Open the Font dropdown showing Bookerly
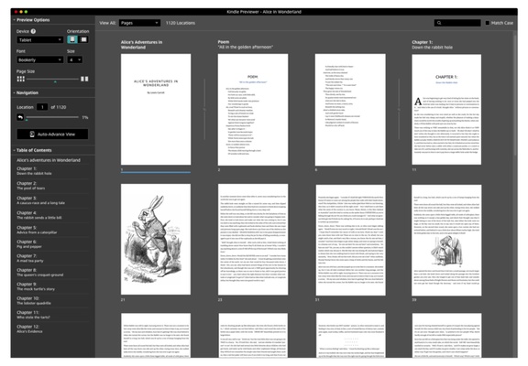 coord(39,59)
